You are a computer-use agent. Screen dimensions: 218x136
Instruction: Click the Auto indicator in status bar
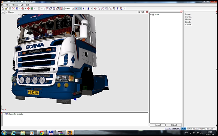(x=184, y=129)
